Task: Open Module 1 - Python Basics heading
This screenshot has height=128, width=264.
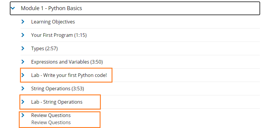Action: (x=51, y=8)
